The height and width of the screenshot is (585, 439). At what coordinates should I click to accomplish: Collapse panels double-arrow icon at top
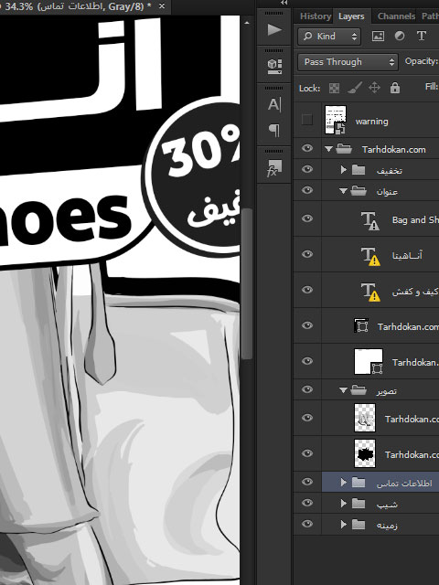(284, 3)
